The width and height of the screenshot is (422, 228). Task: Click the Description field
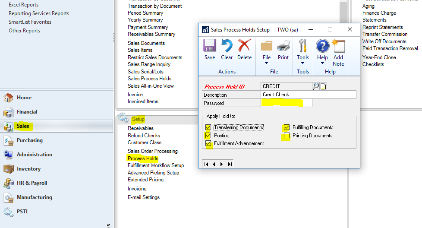309,95
